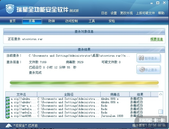The image size is (169, 129).
Task: Minimize the Rising window
Action: pyautogui.click(x=152, y=3)
